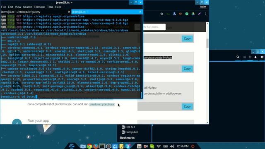Open the terminal Tabs menu
This screenshot has width=265, height=149.
(x=50, y=7)
